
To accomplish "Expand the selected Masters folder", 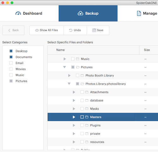I will coord(74,117).
